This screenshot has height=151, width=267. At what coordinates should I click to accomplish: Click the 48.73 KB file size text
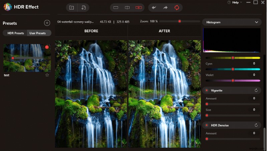coord(105,22)
